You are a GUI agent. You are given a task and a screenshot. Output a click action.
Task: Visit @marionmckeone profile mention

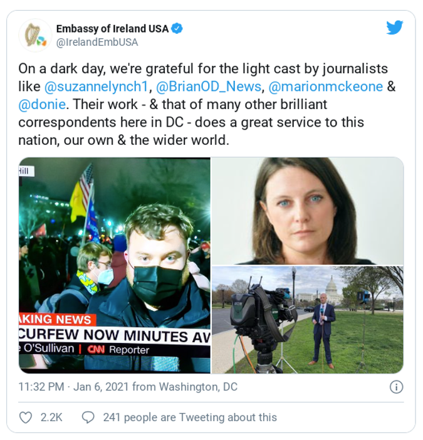tap(326, 86)
